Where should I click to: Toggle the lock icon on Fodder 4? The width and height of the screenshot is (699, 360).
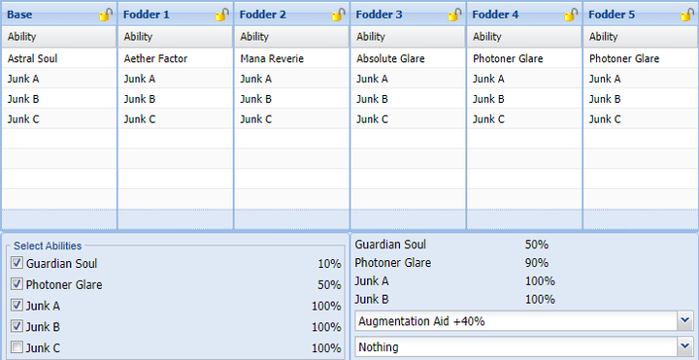pyautogui.click(x=571, y=15)
